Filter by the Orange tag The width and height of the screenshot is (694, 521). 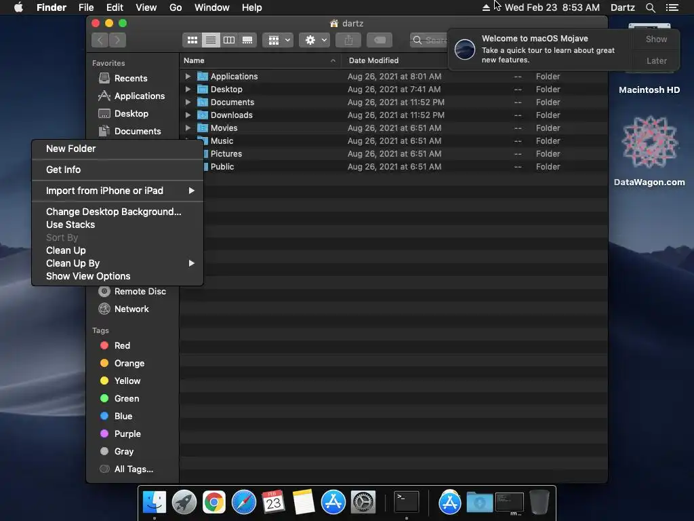point(122,364)
